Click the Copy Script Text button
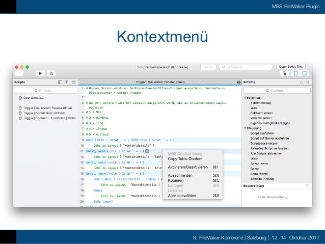325x244 pixels. tap(290, 67)
